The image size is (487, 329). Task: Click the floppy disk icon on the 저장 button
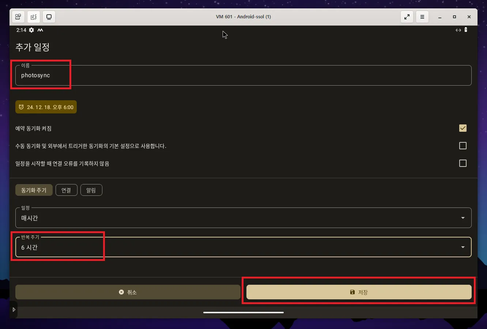click(x=352, y=292)
